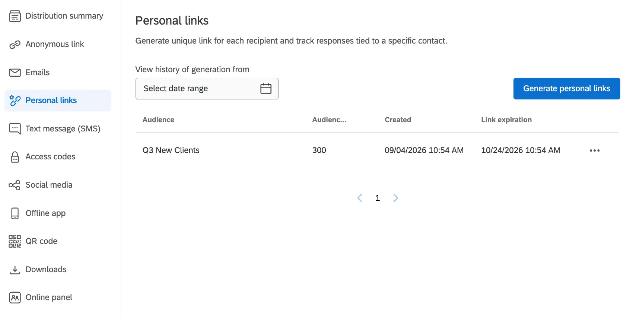This screenshot has width=633, height=318.
Task: Open the calendar icon in date range field
Action: point(266,89)
